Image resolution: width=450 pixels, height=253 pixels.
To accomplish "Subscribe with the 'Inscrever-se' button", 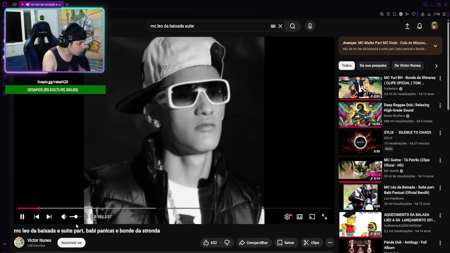I will point(71,243).
